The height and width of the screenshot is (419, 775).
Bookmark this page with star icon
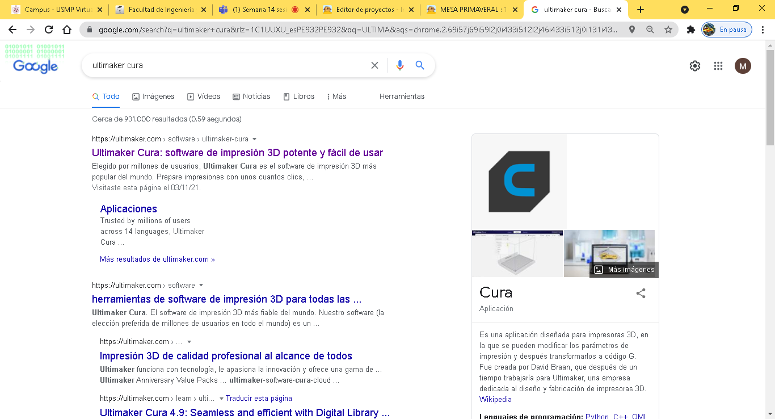tap(668, 30)
